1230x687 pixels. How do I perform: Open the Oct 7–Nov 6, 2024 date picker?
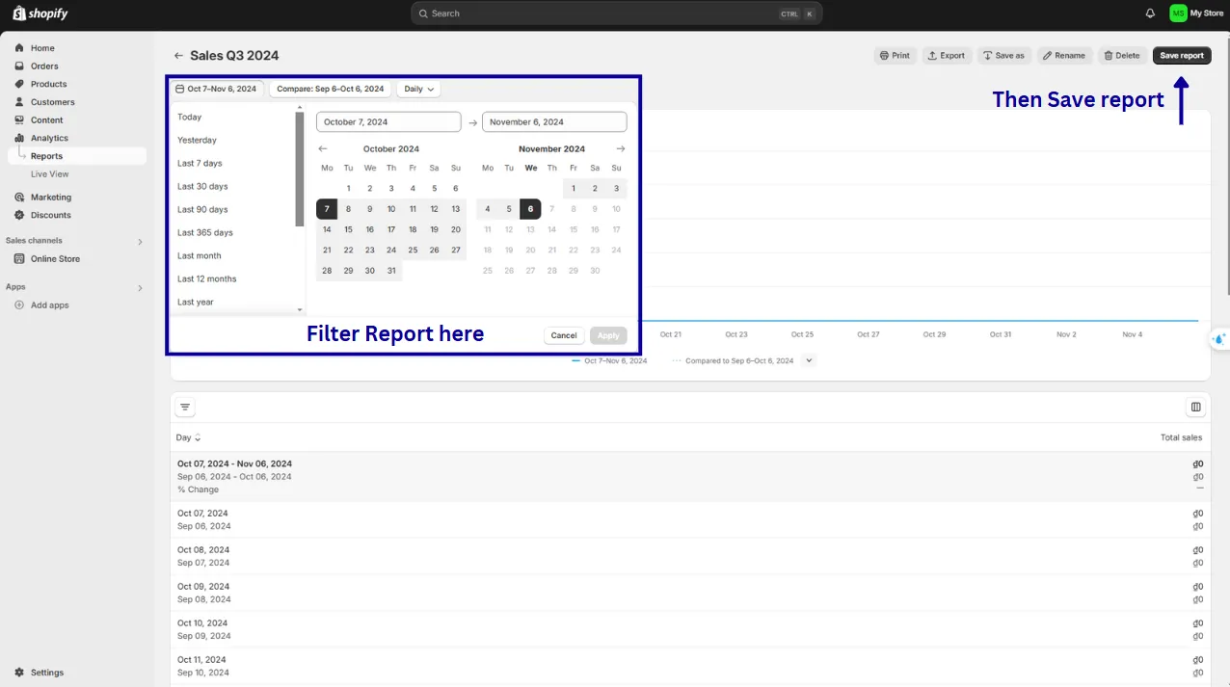[217, 89]
